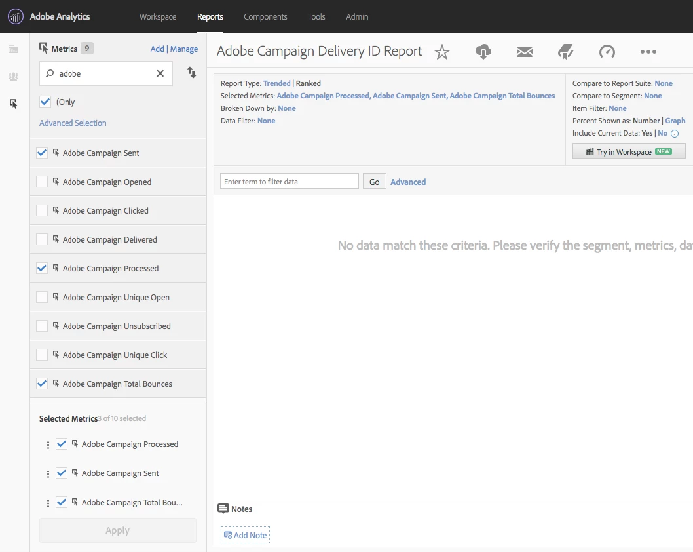Click the Notes speech bubble icon
The height and width of the screenshot is (552, 693).
(223, 509)
